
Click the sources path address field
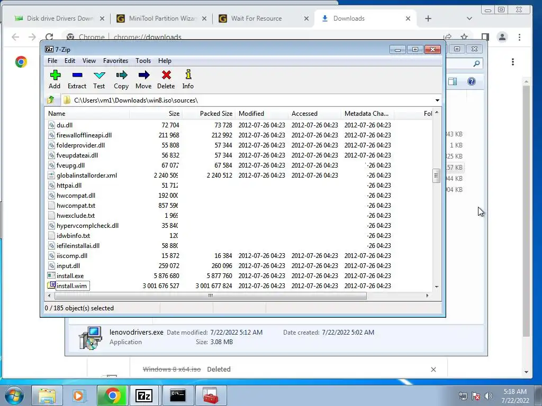pyautogui.click(x=247, y=100)
